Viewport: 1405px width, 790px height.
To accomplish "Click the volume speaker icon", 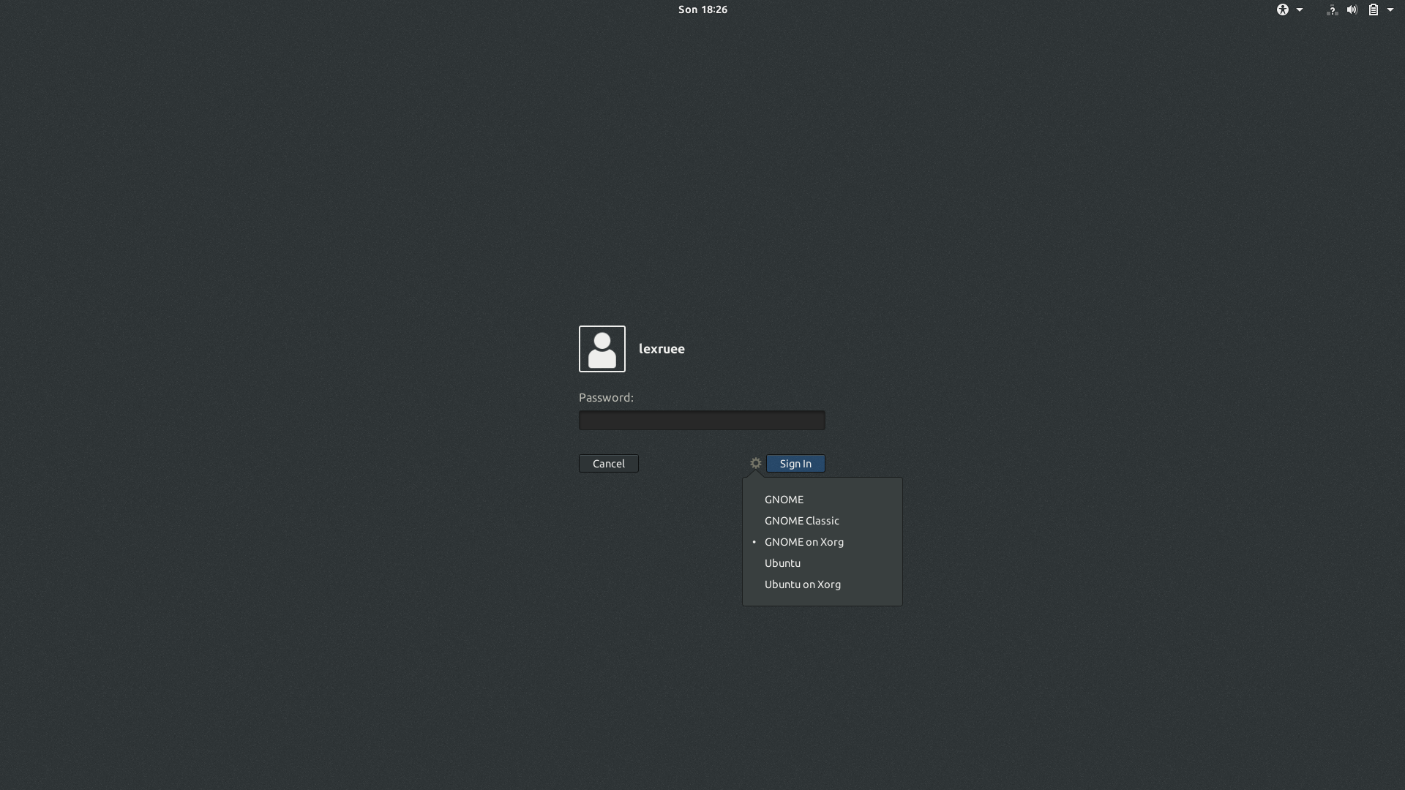I will [x=1352, y=10].
